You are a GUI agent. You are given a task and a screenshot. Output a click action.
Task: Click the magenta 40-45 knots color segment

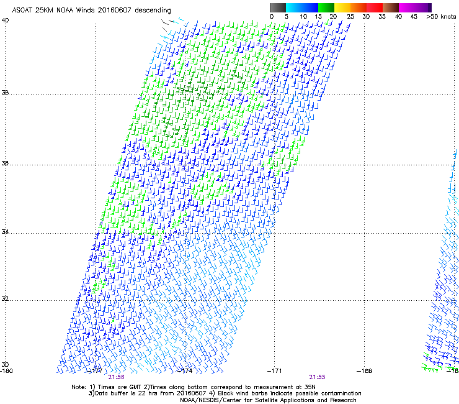(407, 7)
